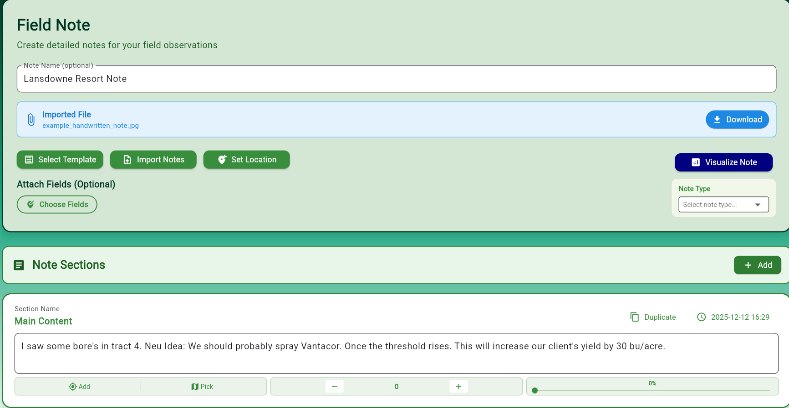Image resolution: width=789 pixels, height=408 pixels.
Task: Pick a location on the map
Action: 202,387
